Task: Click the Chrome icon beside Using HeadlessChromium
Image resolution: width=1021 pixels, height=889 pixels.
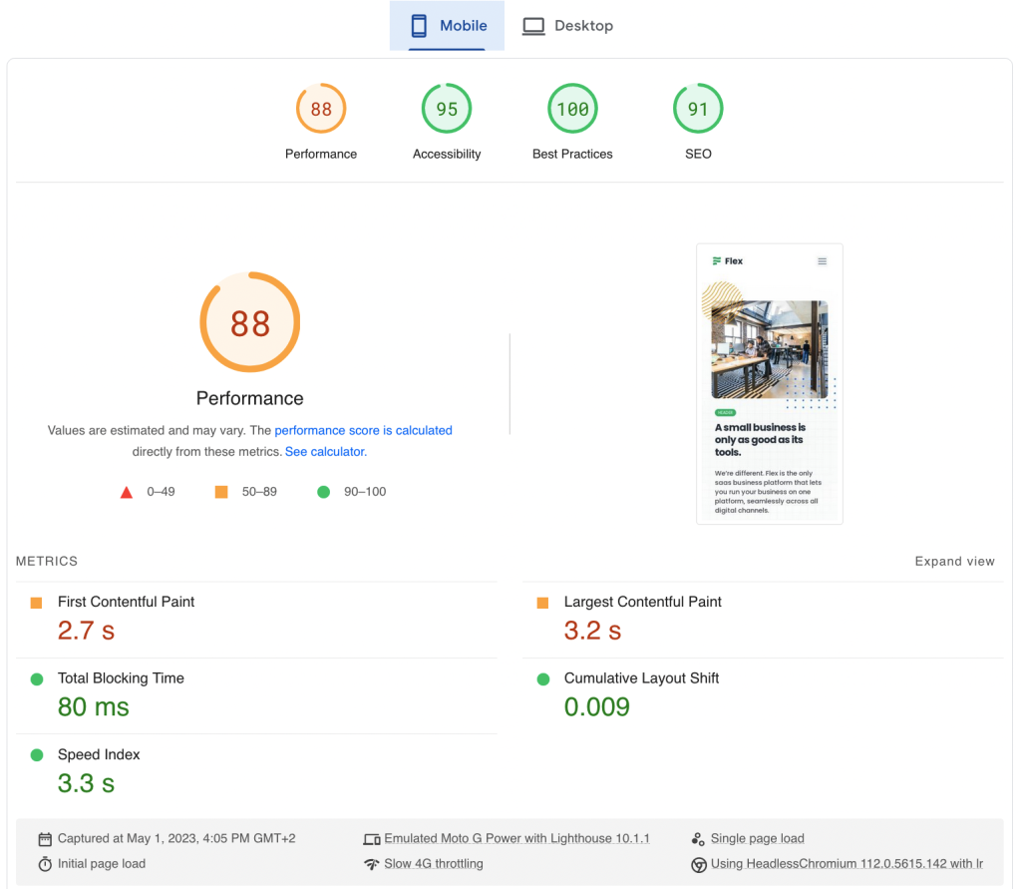Action: pos(699,865)
